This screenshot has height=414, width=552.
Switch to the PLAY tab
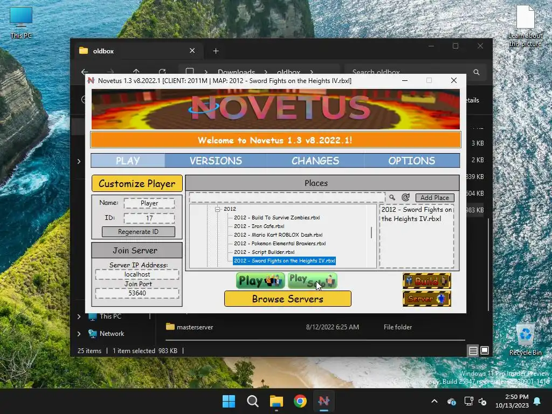[x=128, y=161]
